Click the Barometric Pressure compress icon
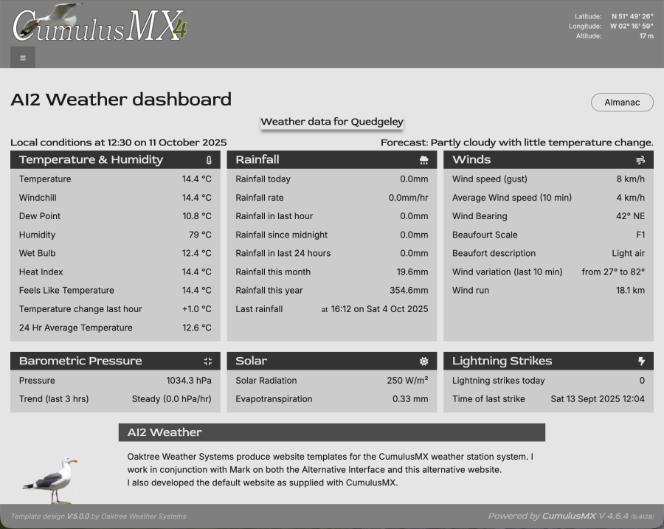 [208, 362]
